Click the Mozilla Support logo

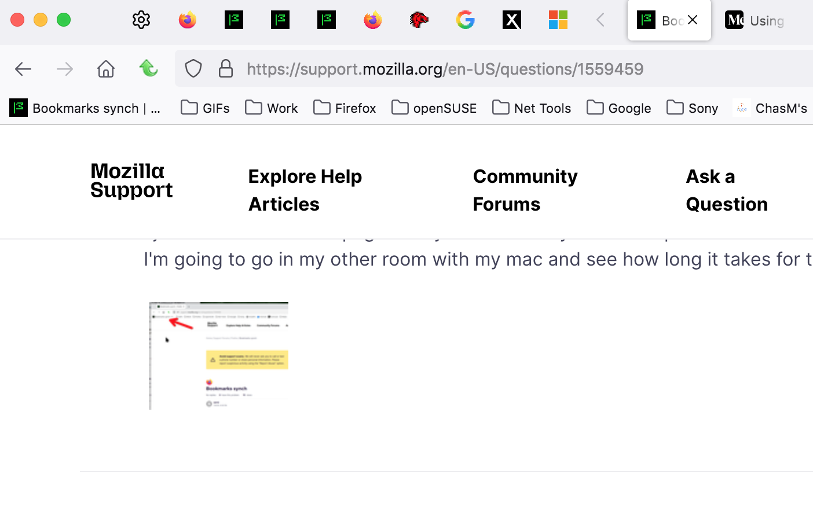point(131,181)
